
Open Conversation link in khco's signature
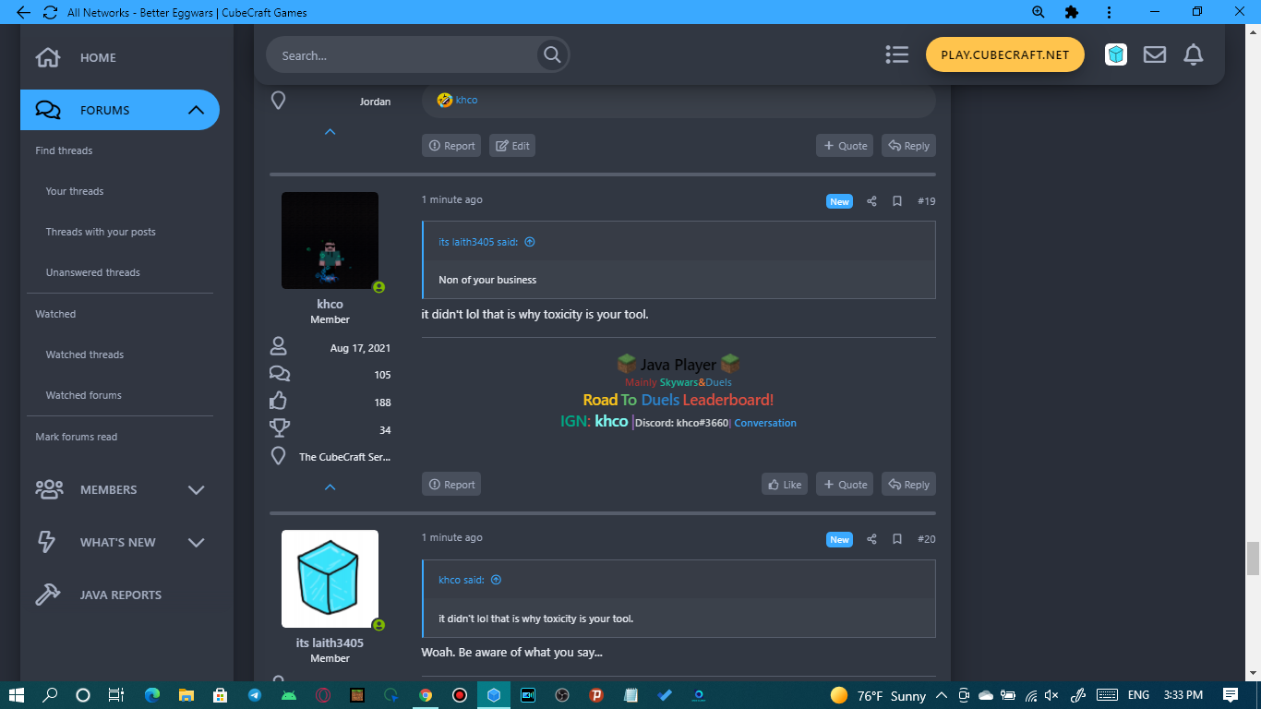[x=765, y=423]
